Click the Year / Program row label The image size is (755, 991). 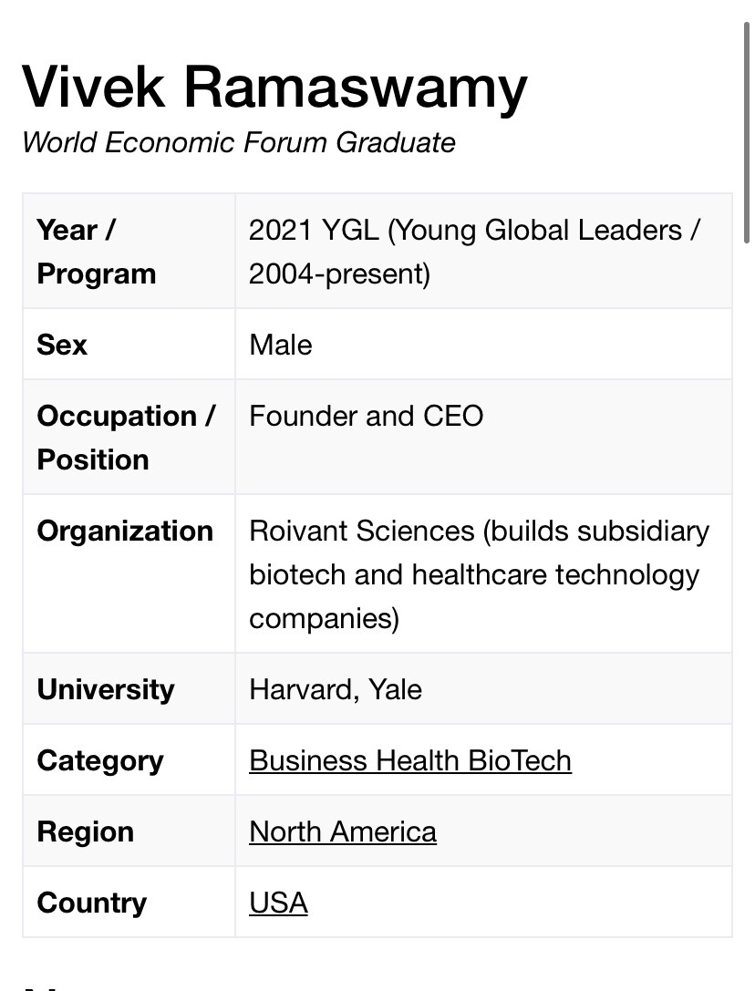pos(96,252)
